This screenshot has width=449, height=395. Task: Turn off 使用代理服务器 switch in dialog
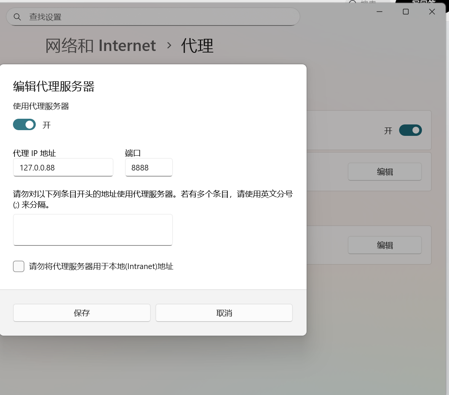(x=24, y=124)
